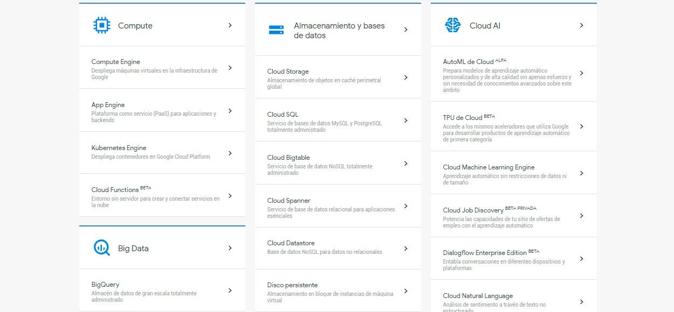Expand the Compute category header chevron
Viewport: 674px width, 312px height.
(x=230, y=25)
